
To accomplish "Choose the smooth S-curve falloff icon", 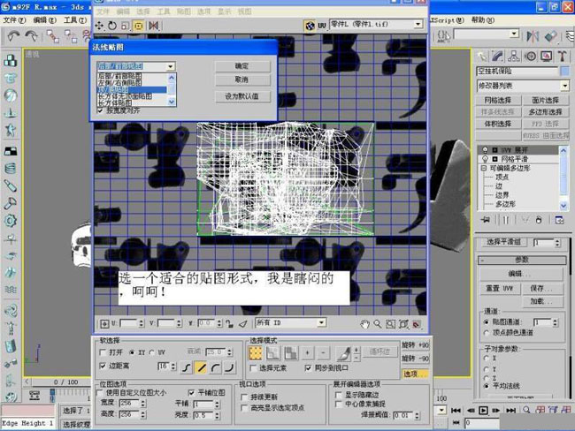I will (x=187, y=367).
